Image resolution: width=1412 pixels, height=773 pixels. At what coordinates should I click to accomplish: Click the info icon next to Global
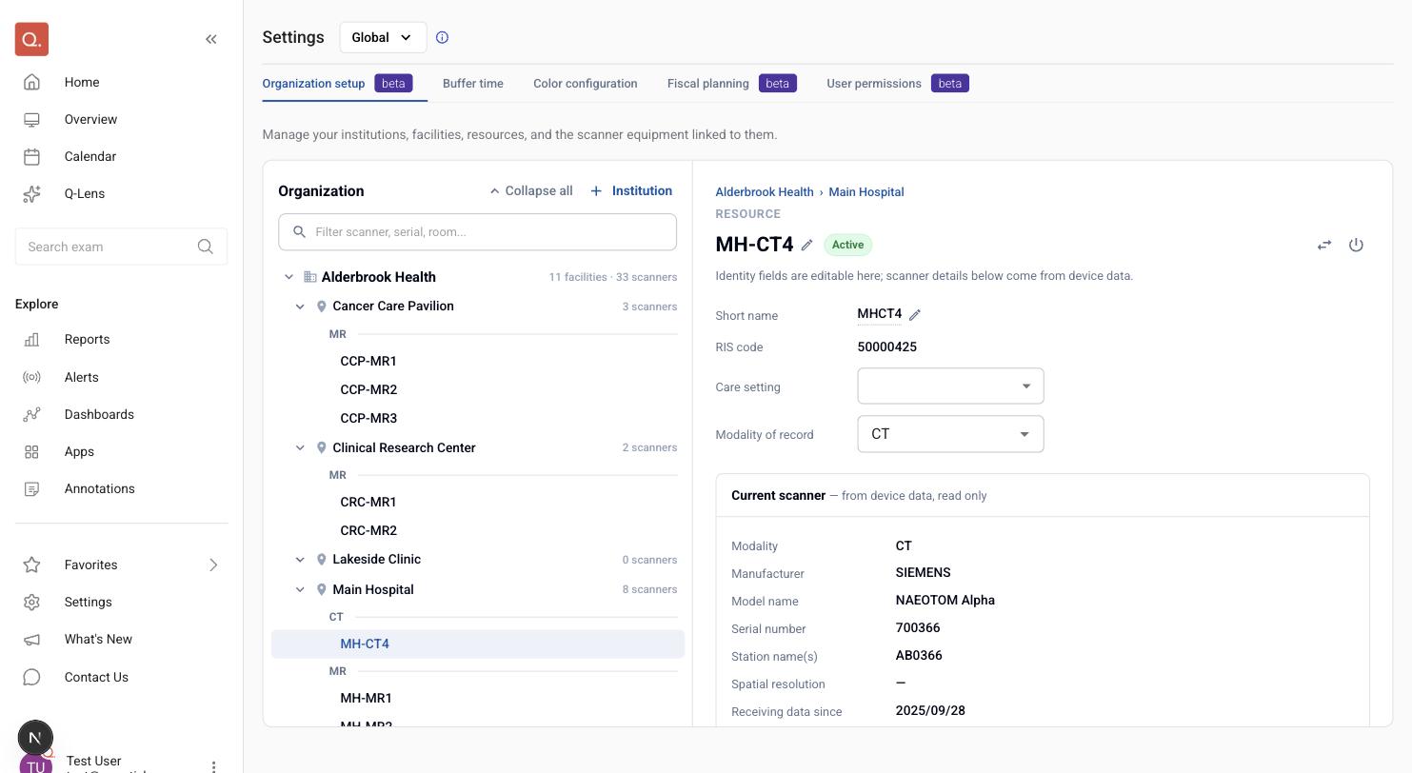tap(442, 37)
